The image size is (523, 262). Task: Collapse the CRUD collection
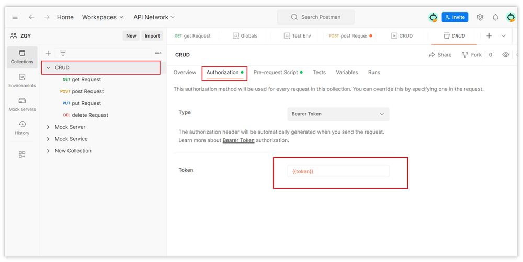click(x=48, y=68)
